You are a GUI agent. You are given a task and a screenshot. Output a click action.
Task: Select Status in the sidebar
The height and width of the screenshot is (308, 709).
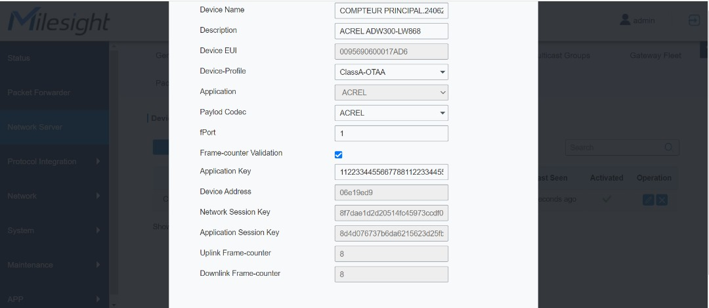19,58
